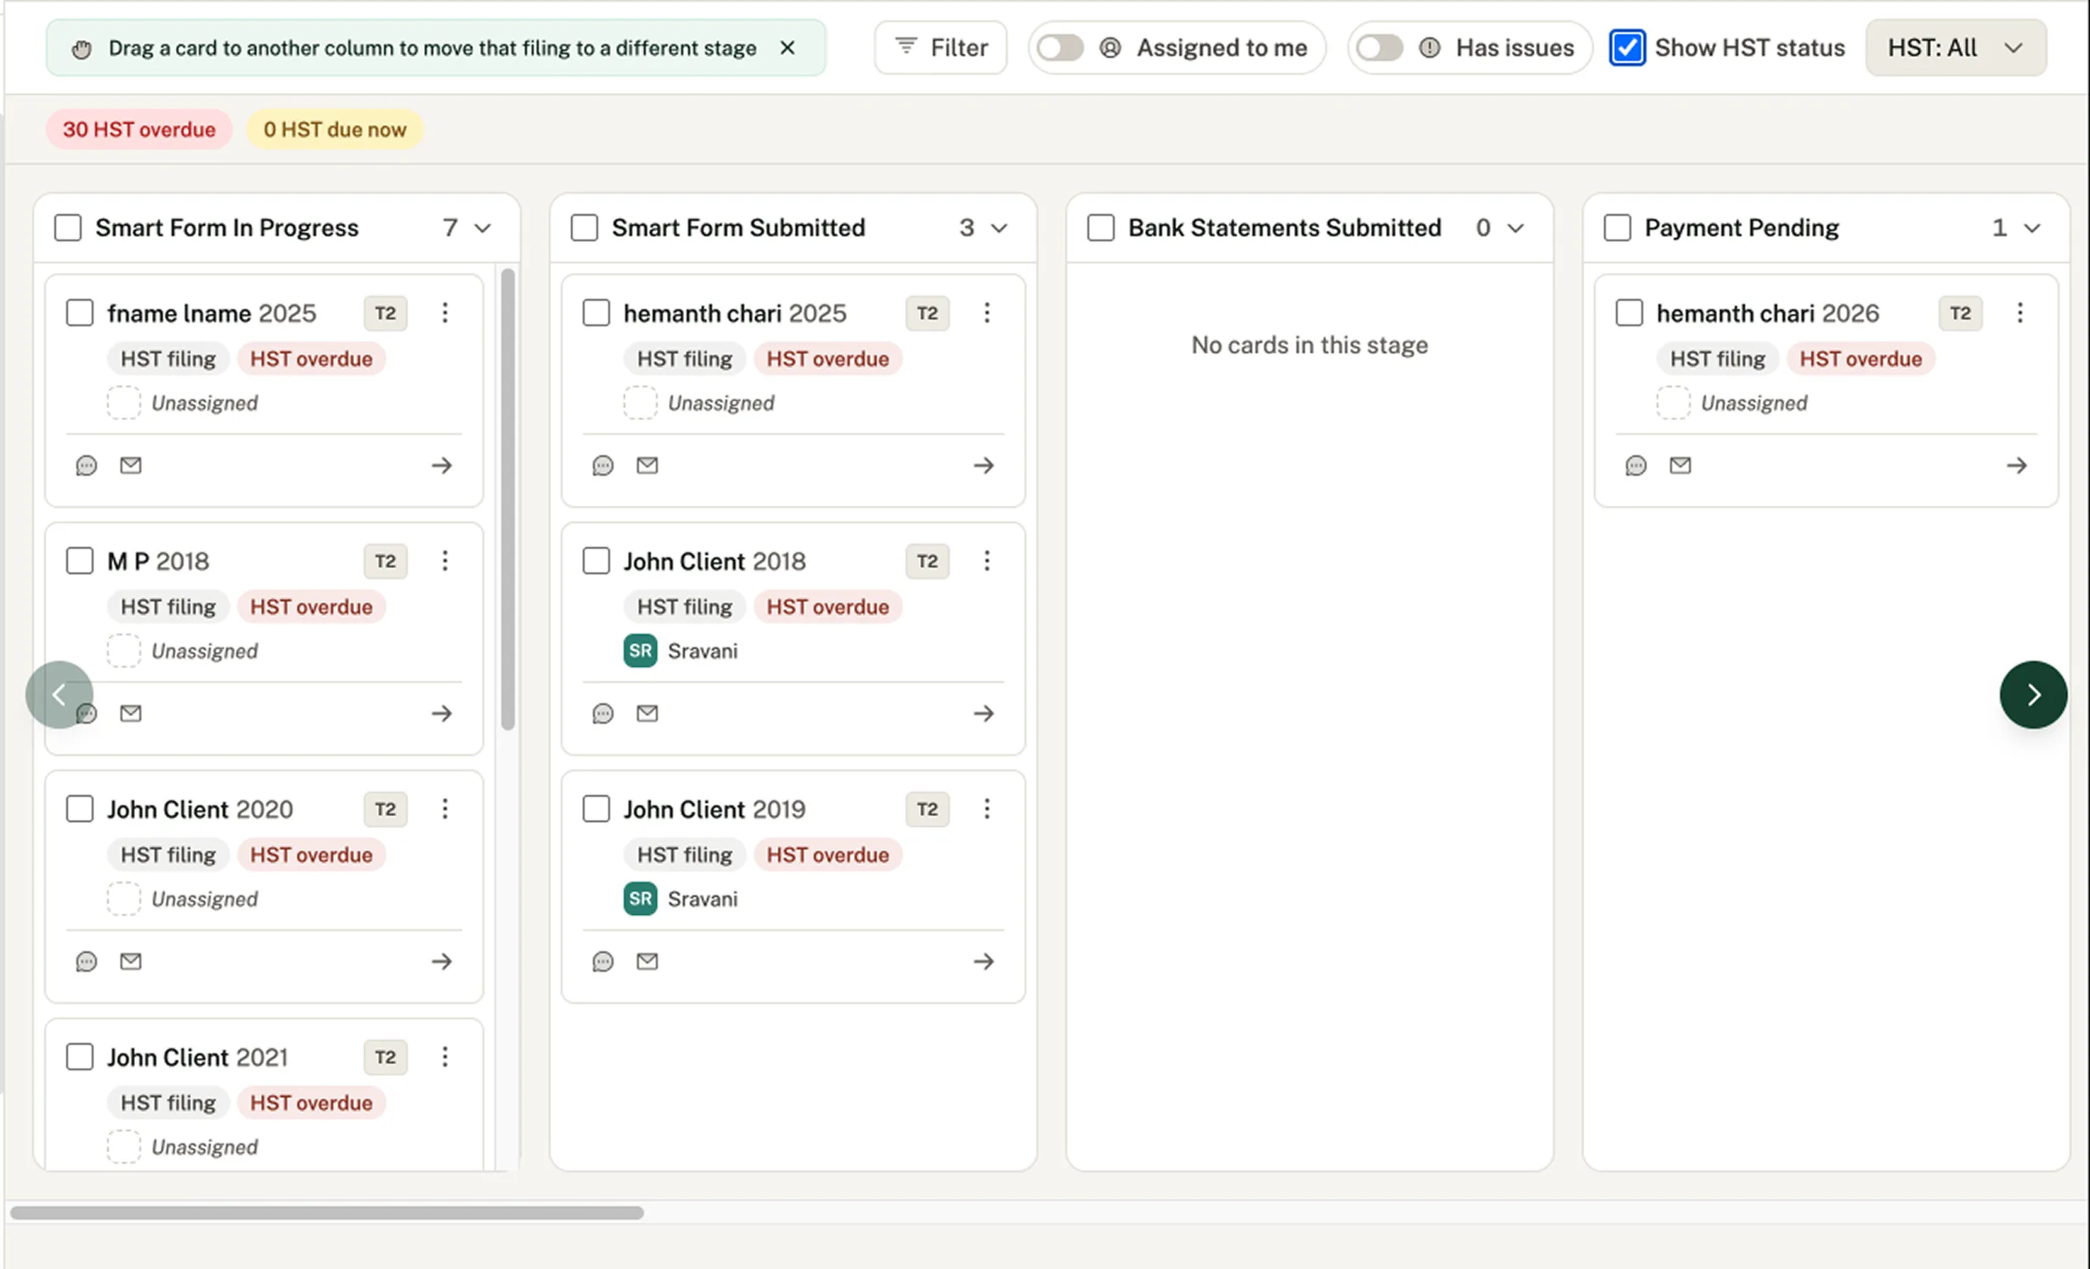2090x1269 pixels.
Task: Toggle the Has issues switch
Action: pos(1379,48)
